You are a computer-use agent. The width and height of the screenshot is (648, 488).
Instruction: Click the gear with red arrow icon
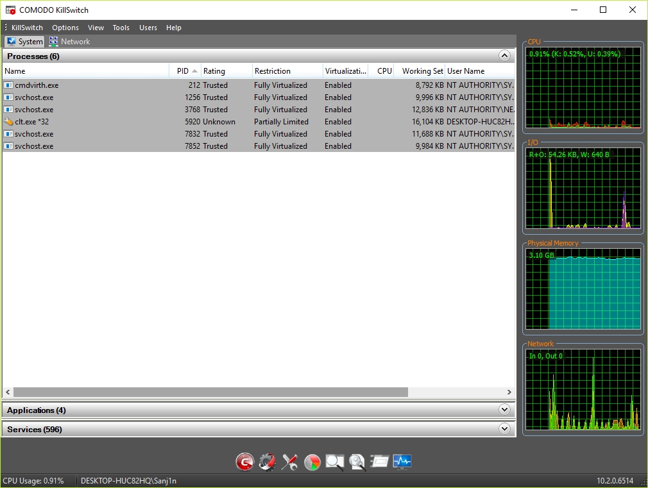268,462
